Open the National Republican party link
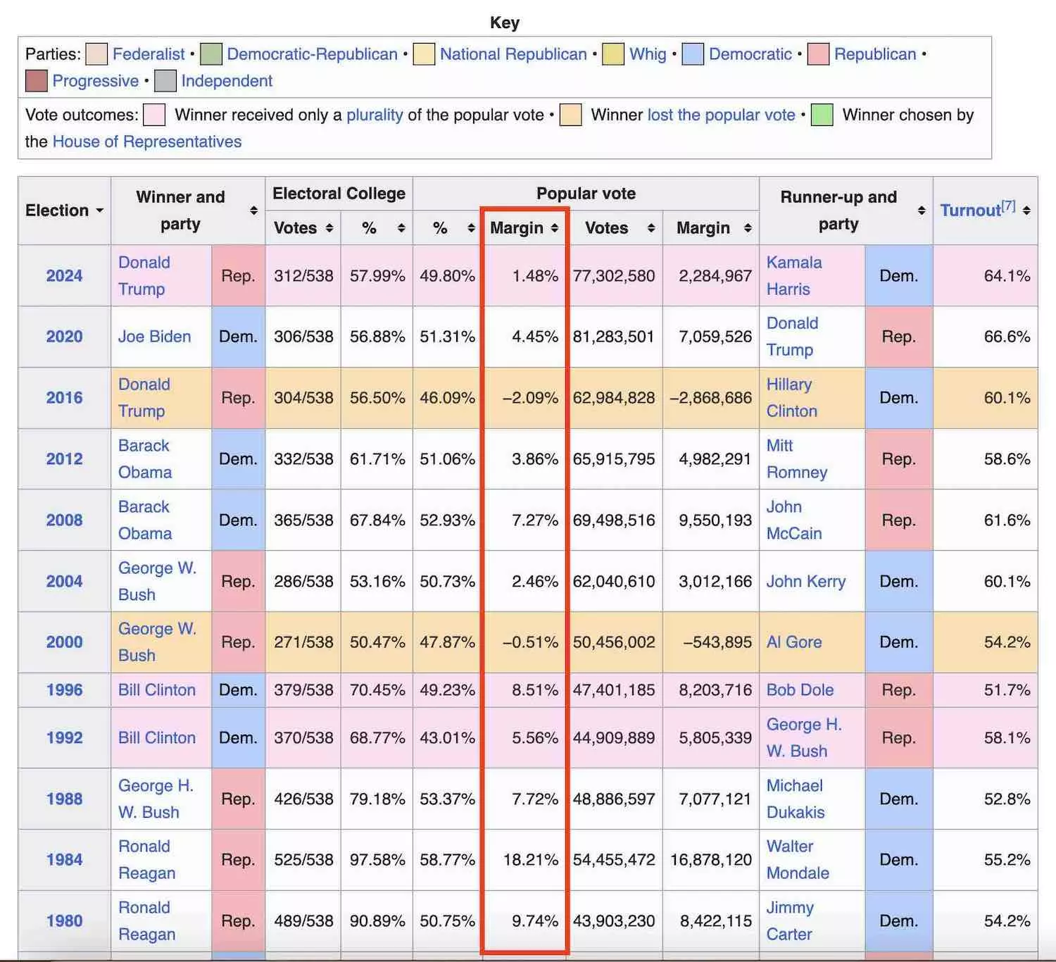1056x962 pixels. (513, 54)
